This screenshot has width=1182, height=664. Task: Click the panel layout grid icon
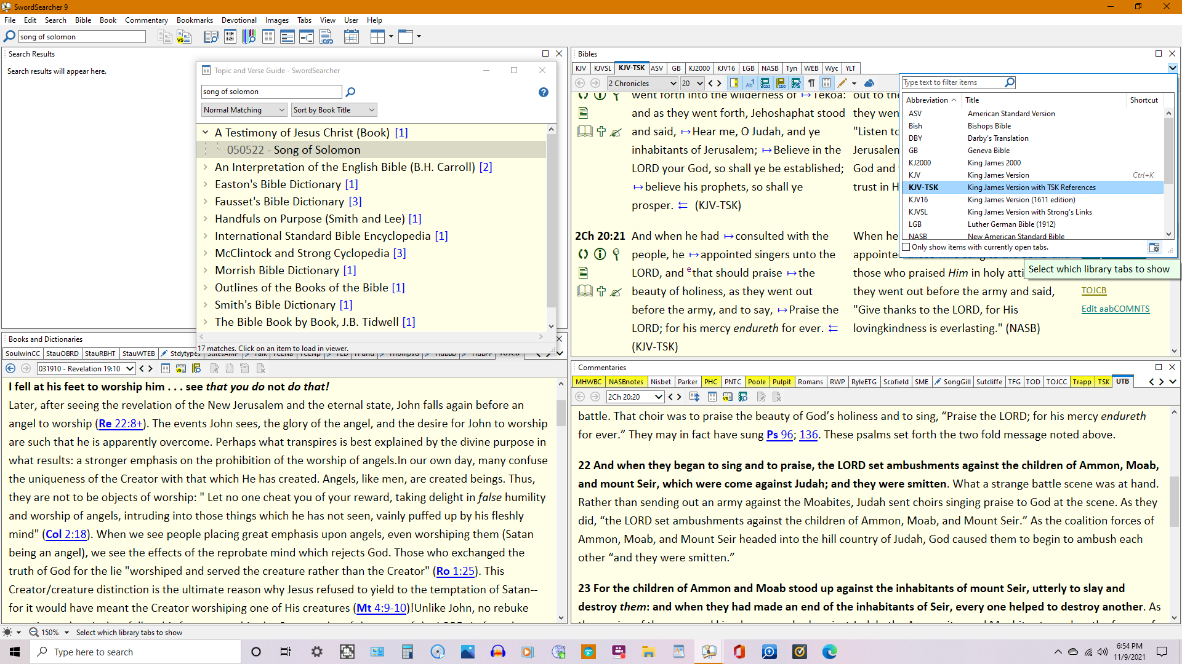[x=377, y=37]
